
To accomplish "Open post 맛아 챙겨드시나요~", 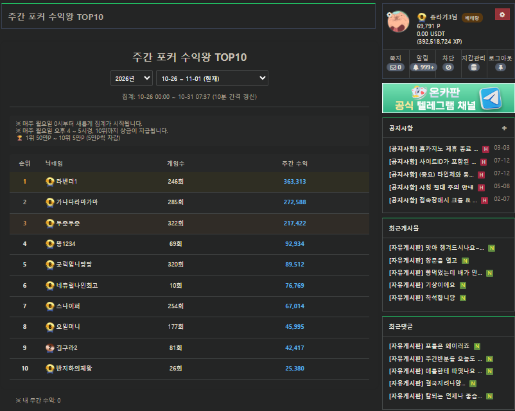I will (x=437, y=248).
